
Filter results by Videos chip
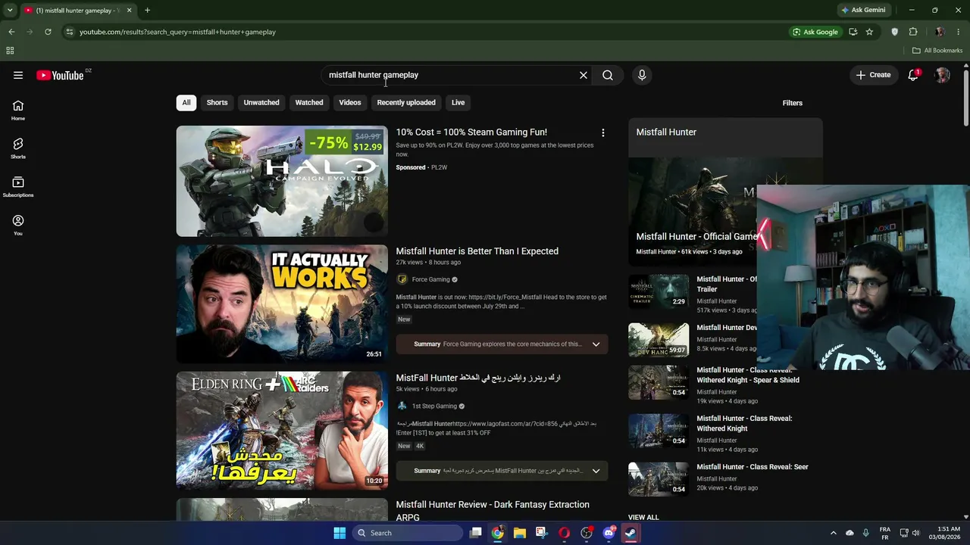coord(350,103)
